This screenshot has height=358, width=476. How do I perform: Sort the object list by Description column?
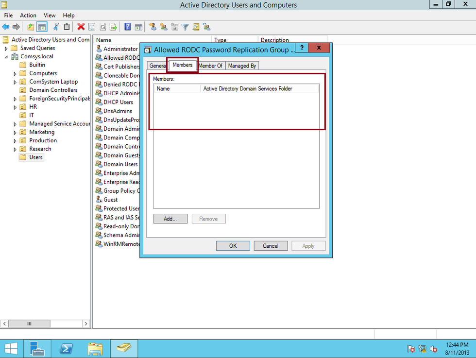click(x=292, y=40)
